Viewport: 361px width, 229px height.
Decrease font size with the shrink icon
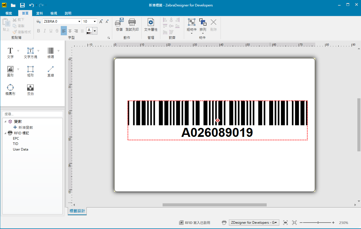107,22
